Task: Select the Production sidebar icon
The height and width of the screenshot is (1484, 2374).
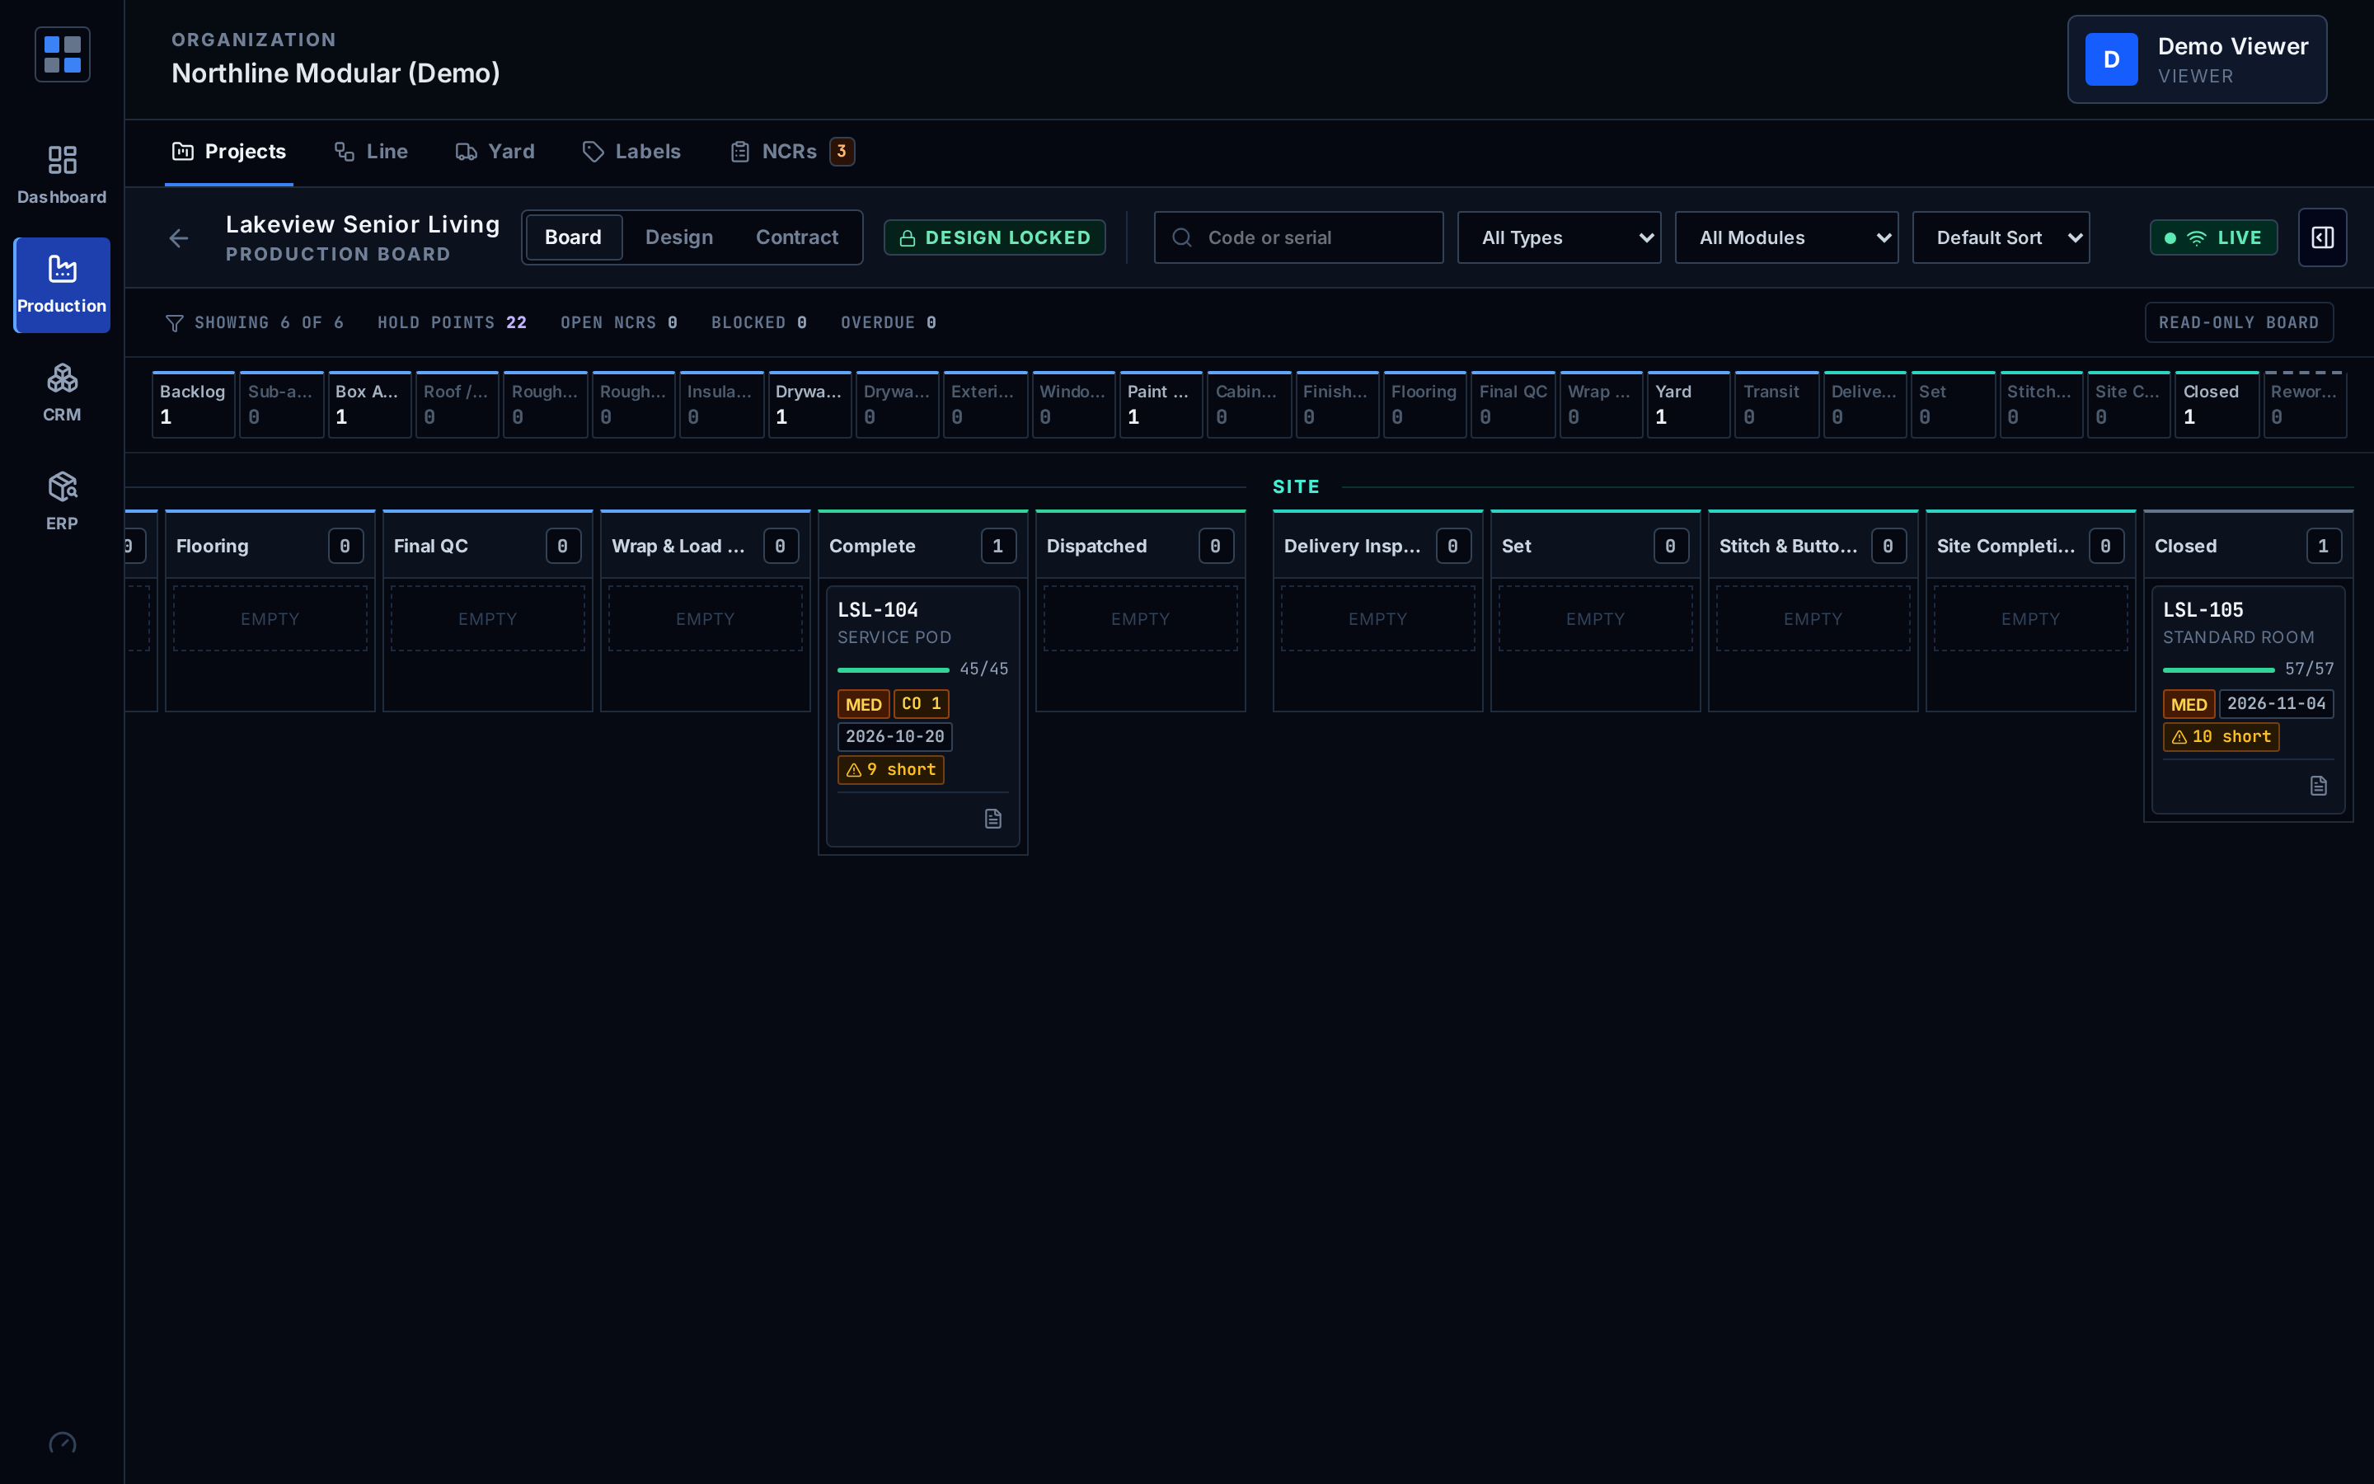Action: (62, 284)
